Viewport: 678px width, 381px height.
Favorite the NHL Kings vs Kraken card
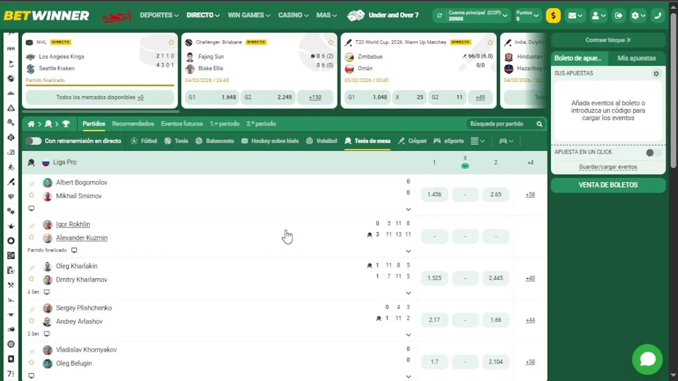(x=171, y=42)
